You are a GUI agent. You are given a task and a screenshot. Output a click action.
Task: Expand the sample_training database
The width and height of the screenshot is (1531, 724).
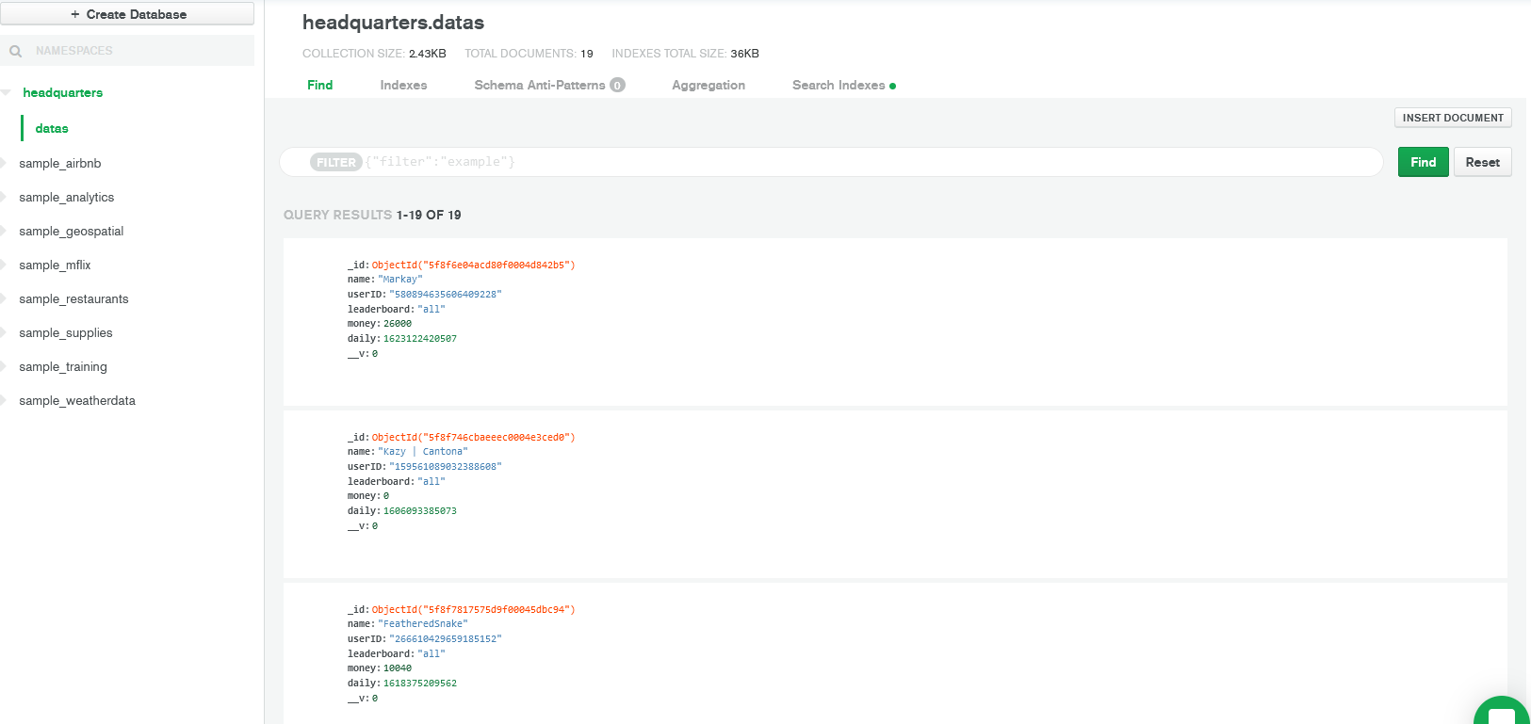[x=4, y=366]
